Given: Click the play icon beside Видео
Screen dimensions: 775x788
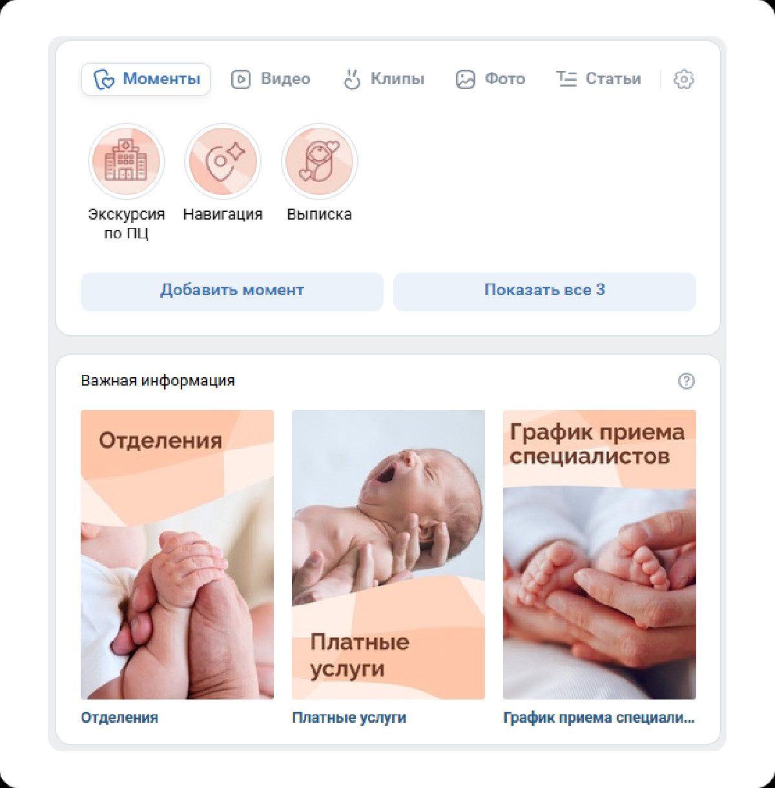Looking at the screenshot, I should 241,79.
